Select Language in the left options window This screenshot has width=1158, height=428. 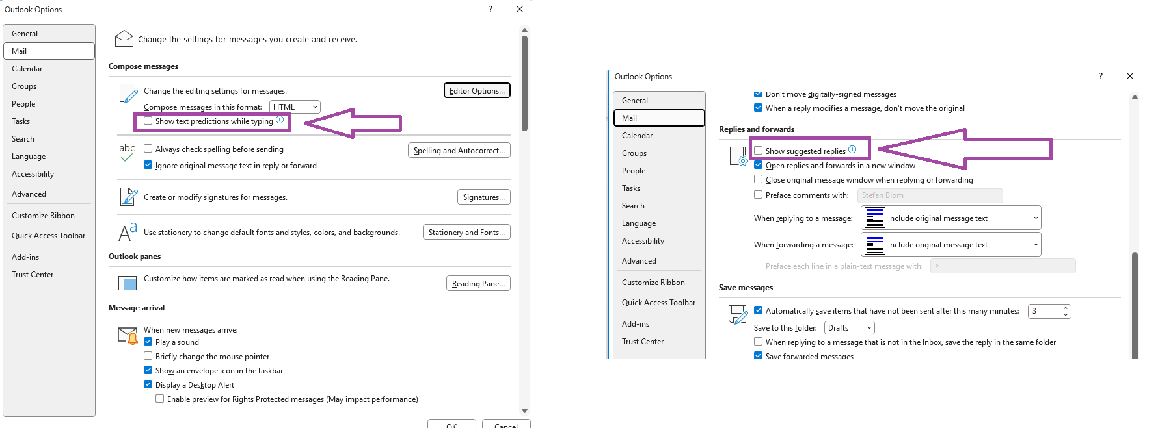click(49, 157)
